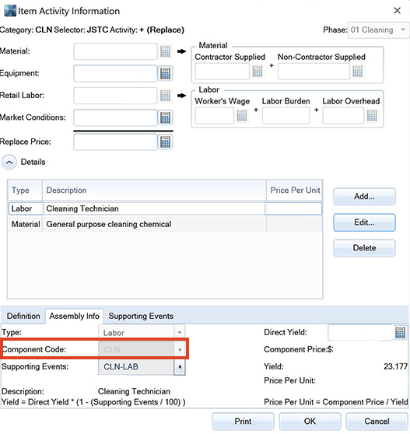Open calculator for Direct Yield field
This screenshot has height=434, width=410.
[400, 332]
